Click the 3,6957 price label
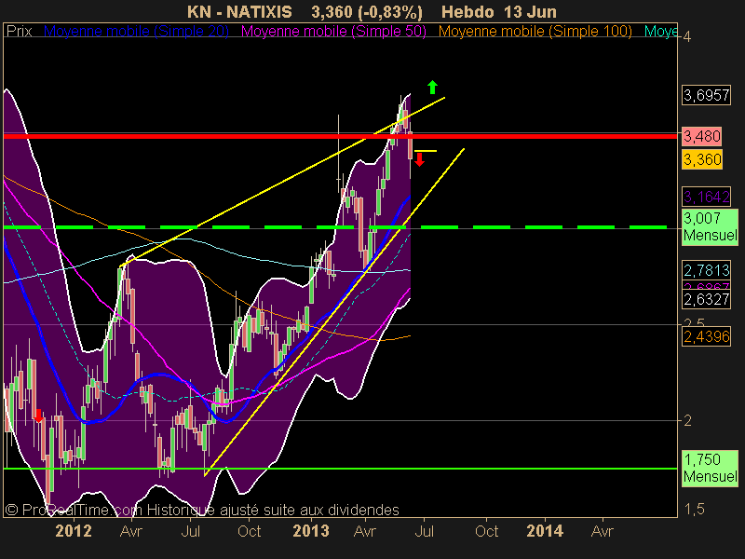 click(x=706, y=96)
